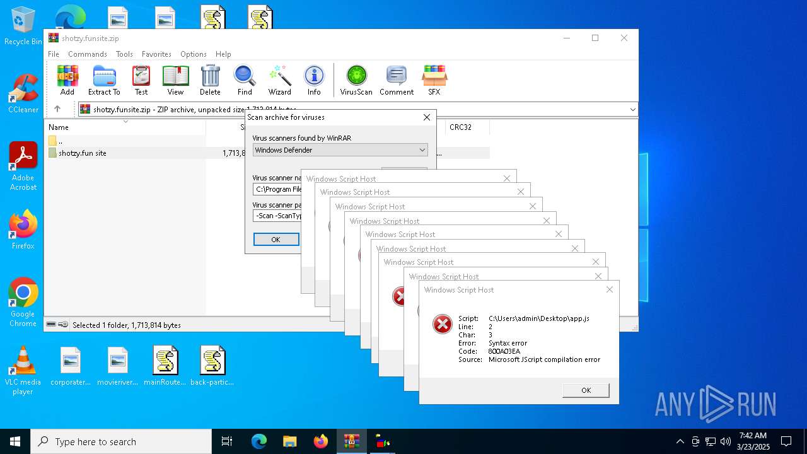807x454 pixels.
Task: Open the Favorites menu
Action: (x=156, y=54)
